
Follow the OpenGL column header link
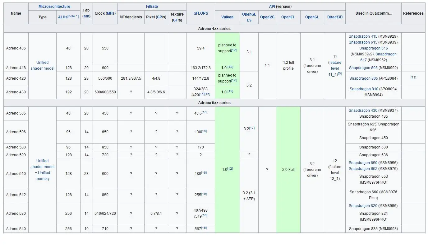[312, 17]
